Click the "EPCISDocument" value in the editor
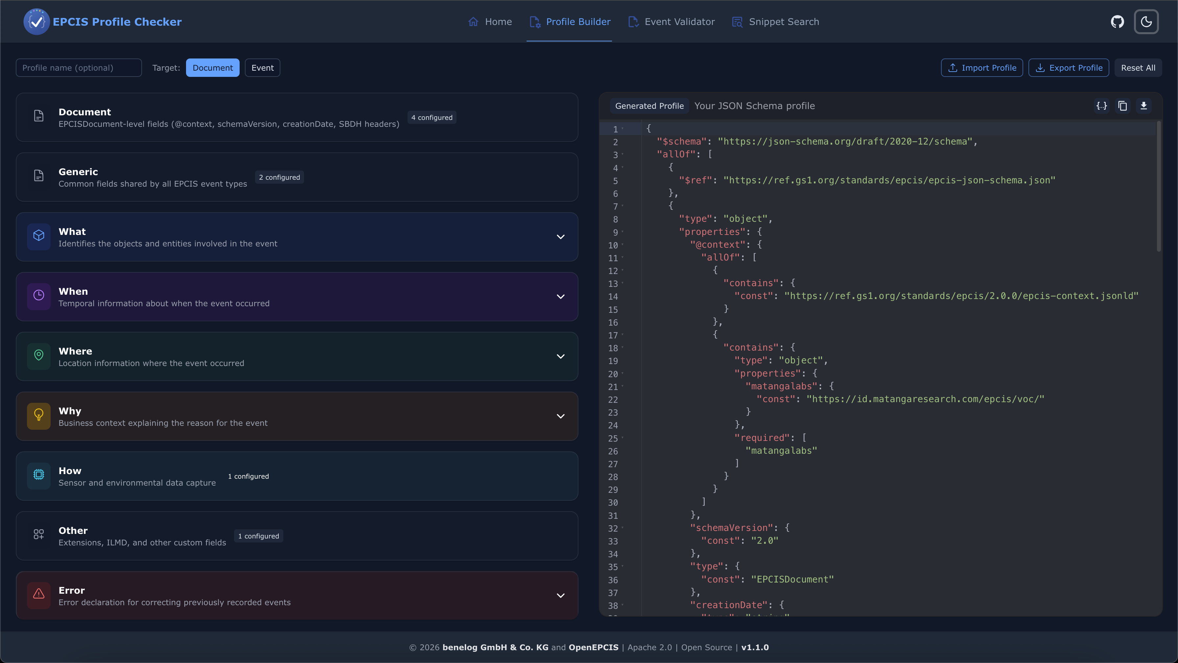1178x663 pixels. pos(792,579)
